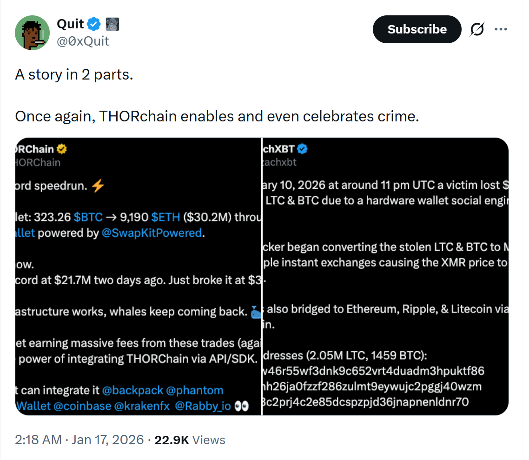
Task: Open the more options three-dot menu
Action: point(501,28)
